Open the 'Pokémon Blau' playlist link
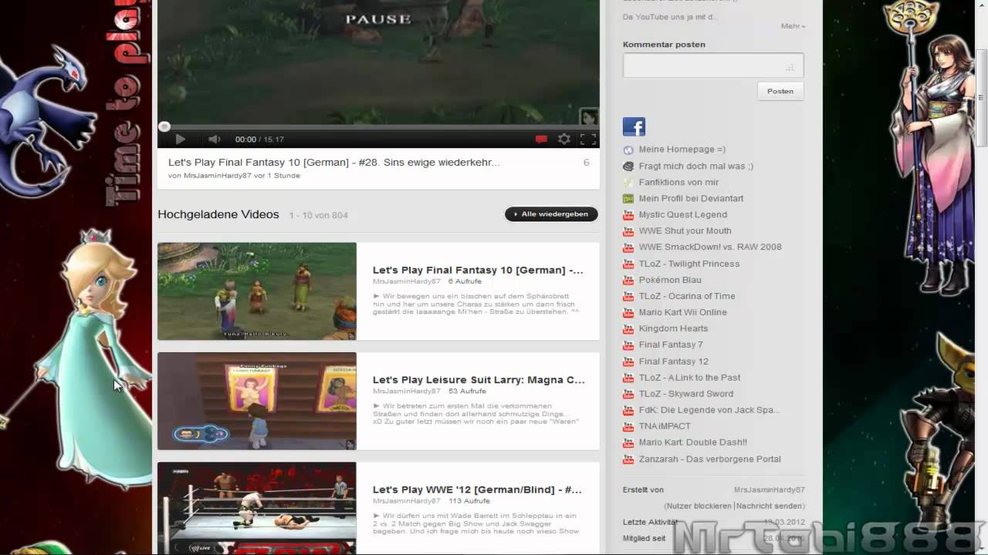 coord(670,280)
